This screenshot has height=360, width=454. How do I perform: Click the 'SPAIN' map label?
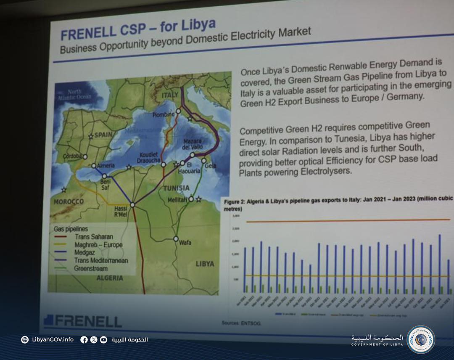[103, 135]
